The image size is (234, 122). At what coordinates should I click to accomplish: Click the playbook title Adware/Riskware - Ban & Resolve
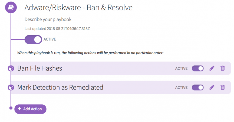pyautogui.click(x=78, y=8)
